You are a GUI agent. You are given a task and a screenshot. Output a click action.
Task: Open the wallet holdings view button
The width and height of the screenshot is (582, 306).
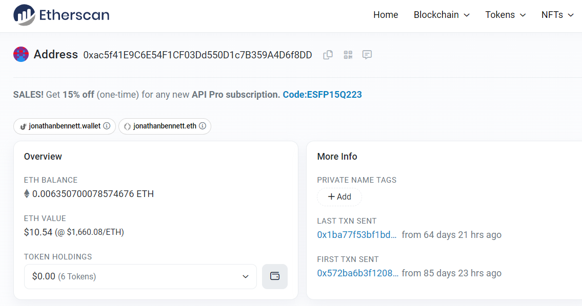[275, 276]
